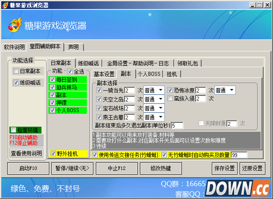Uncheck the 一骑当先 dungeon
This screenshot has width=273, height=199.
tap(99, 90)
